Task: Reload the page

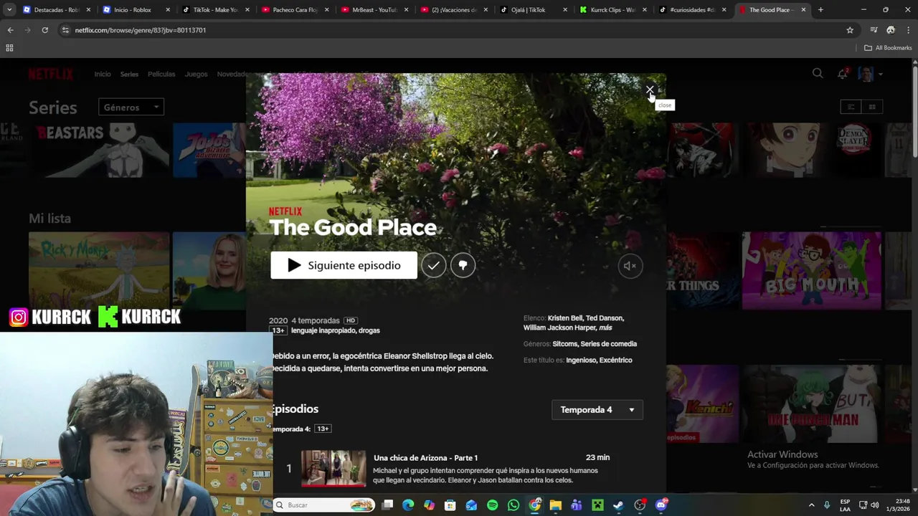Action: click(44, 30)
